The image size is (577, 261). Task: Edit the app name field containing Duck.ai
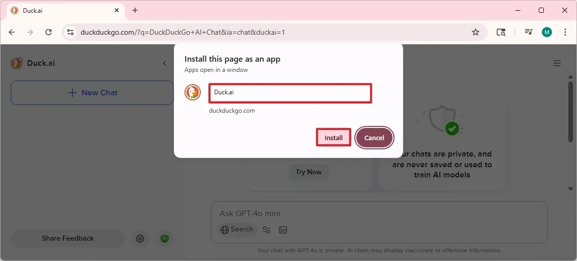pyautogui.click(x=290, y=93)
